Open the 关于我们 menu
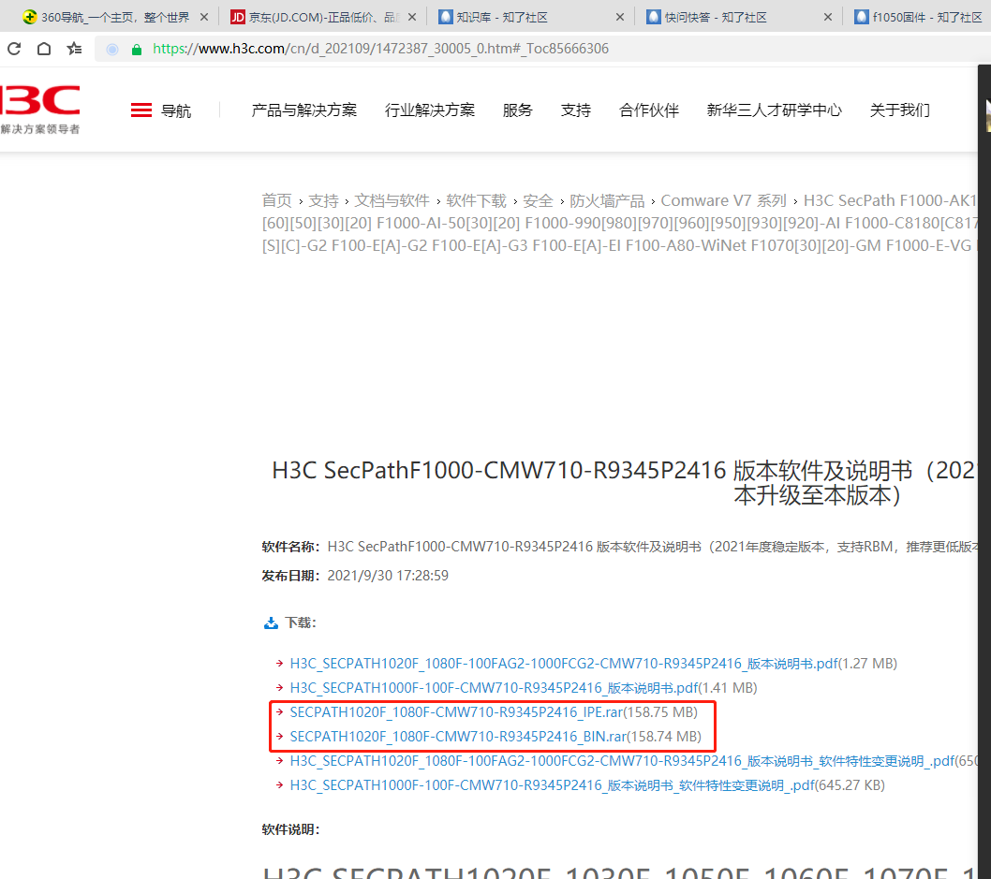Screen dimensions: 991x879 point(900,110)
